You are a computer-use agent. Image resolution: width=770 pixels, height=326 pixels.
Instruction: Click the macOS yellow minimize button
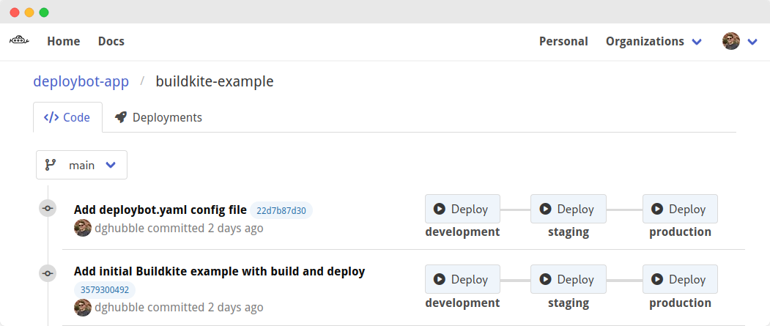(29, 12)
